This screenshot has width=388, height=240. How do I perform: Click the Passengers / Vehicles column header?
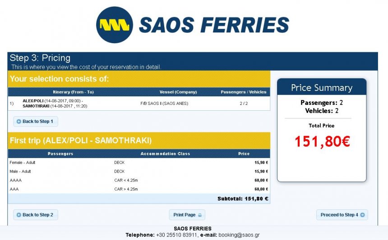pyautogui.click(x=243, y=92)
